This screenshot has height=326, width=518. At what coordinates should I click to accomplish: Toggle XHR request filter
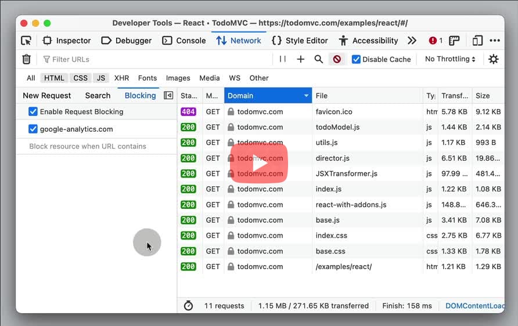(121, 78)
